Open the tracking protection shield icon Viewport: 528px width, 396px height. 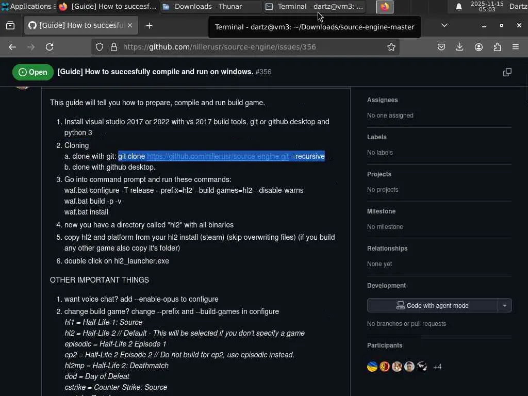100,47
